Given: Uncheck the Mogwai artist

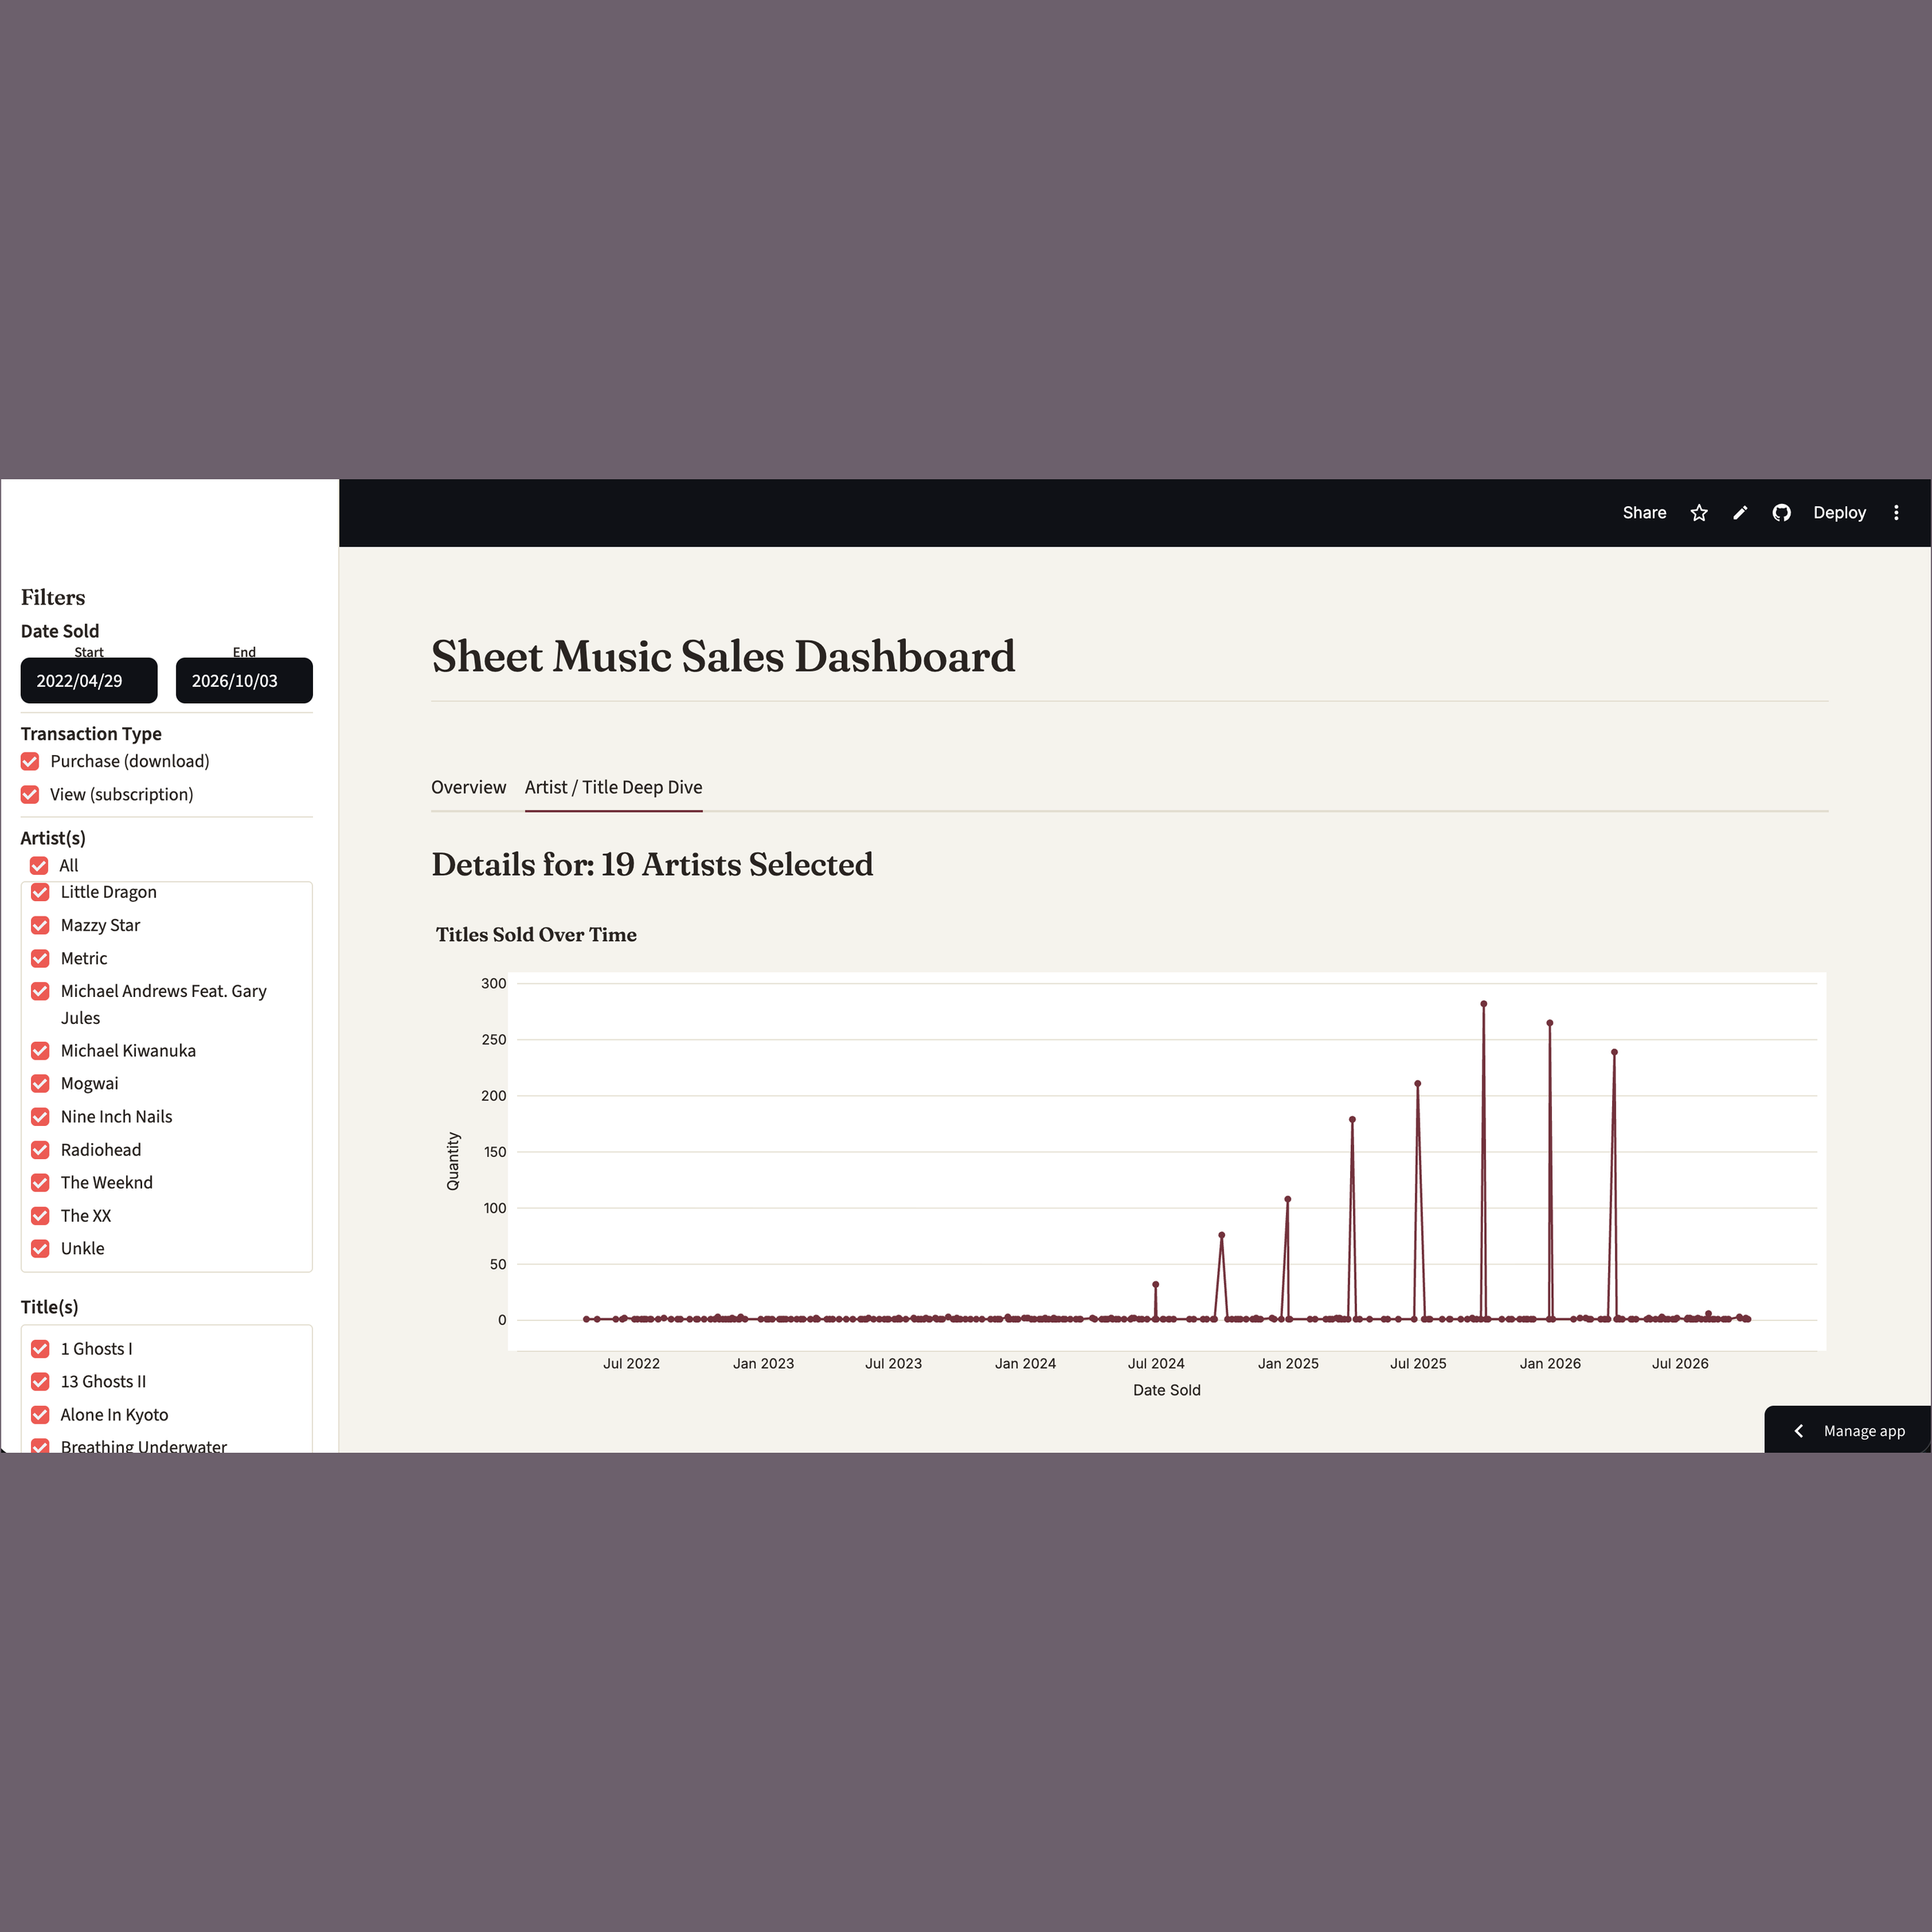Looking at the screenshot, I should click(40, 1084).
